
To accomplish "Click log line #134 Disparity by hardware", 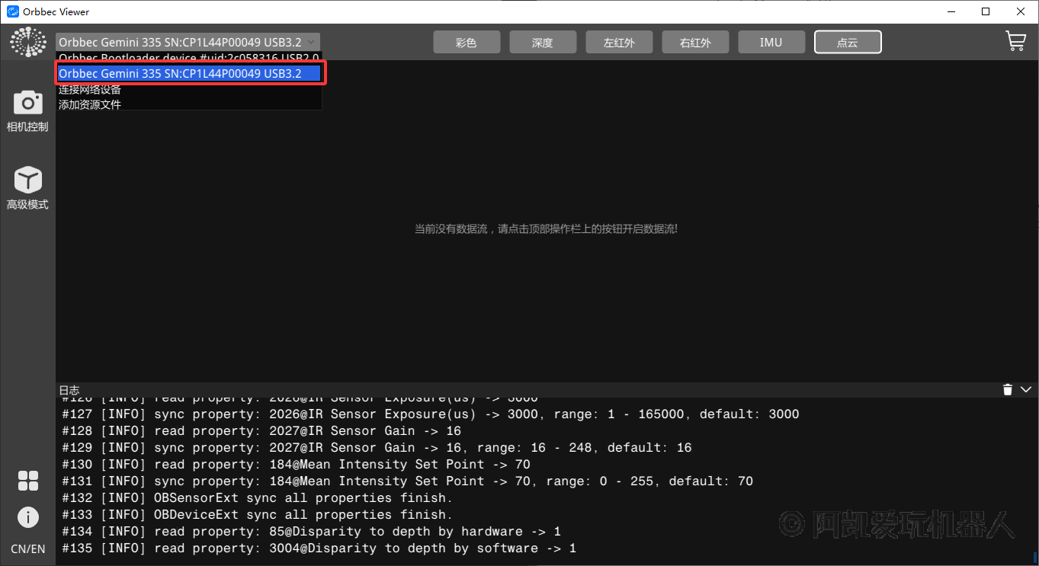I will click(x=311, y=532).
